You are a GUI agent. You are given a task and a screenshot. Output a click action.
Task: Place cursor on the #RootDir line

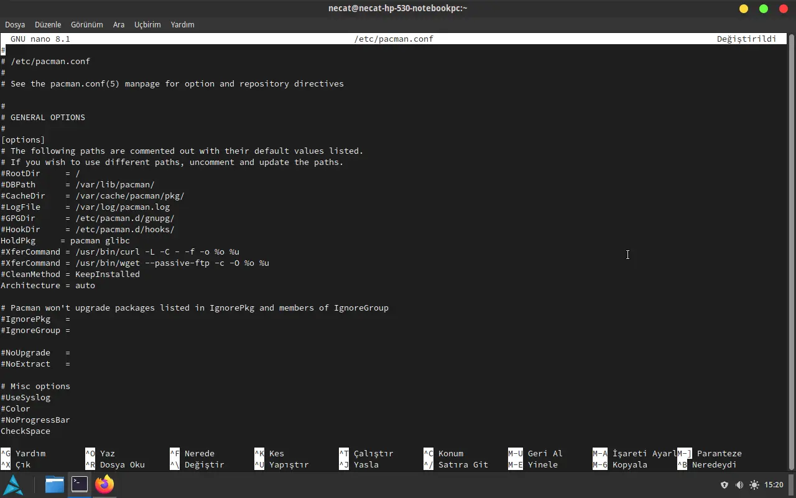coord(40,173)
